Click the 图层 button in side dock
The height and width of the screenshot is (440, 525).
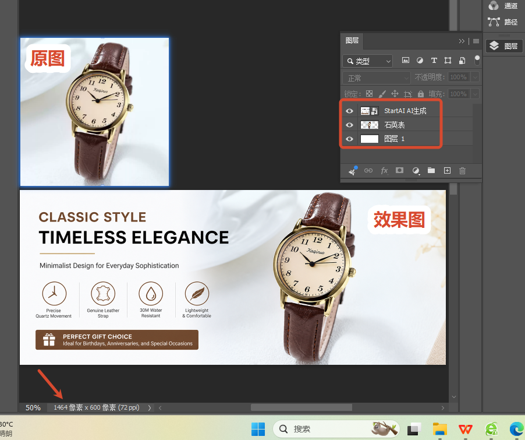[503, 46]
